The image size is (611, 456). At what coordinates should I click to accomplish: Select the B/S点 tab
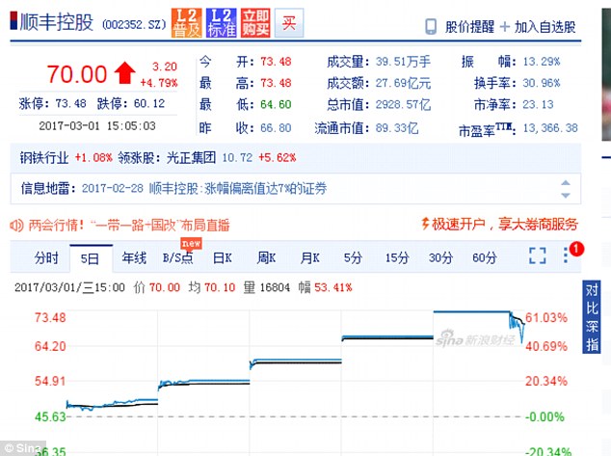(x=177, y=257)
